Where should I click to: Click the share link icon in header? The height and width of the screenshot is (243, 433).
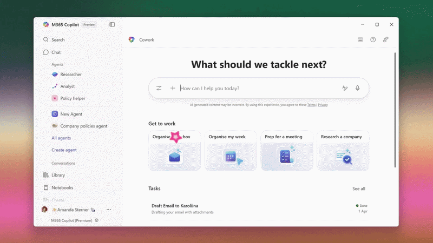tap(386, 39)
